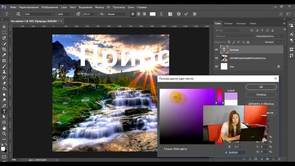Toggle layer filtering switch
Viewport: 295px width, 166px height.
(x=285, y=30)
